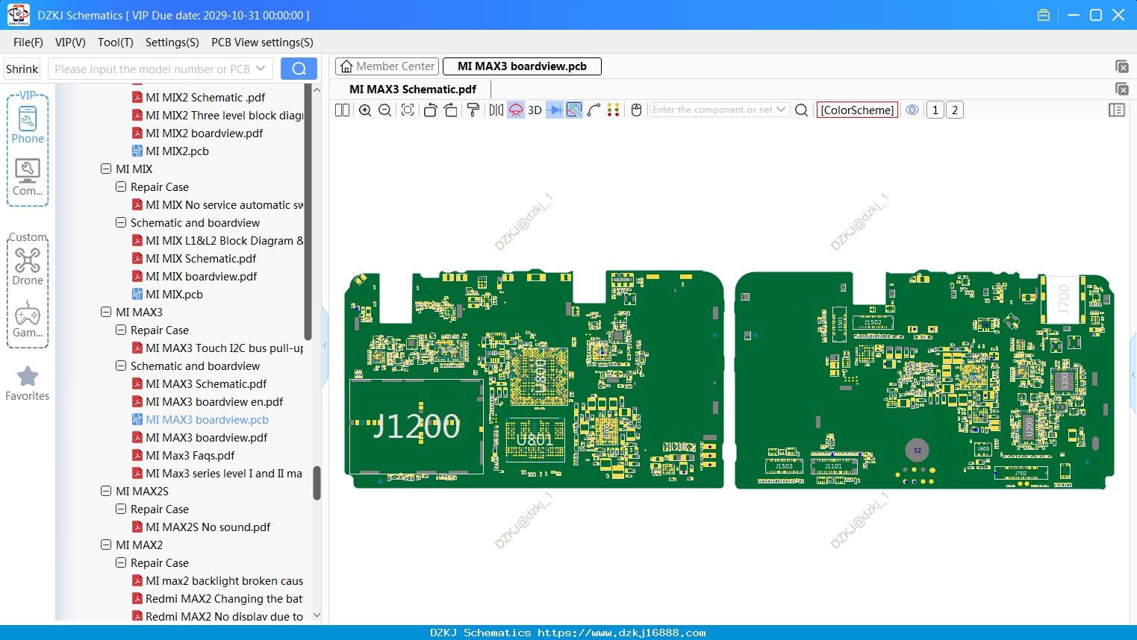Screen dimensions: 1137x640
Task: Select the Phone category in sidebar
Action: tap(28, 125)
